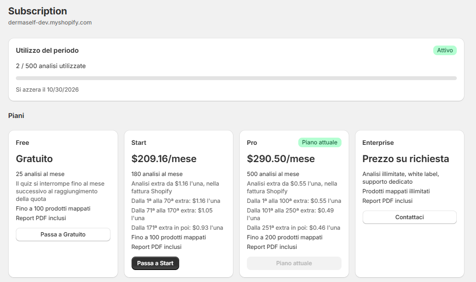Click the Passa a Start button

pyautogui.click(x=155, y=263)
